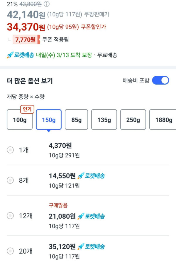Toggle the 배송비 포함 switch
The height and width of the screenshot is (263, 176).
[160, 80]
